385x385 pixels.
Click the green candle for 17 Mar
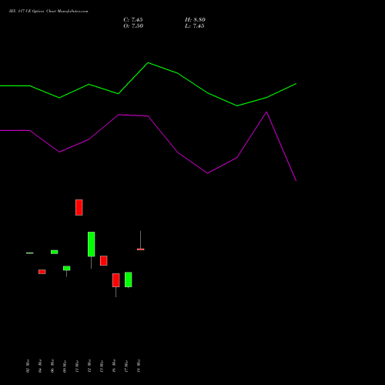(x=129, y=280)
